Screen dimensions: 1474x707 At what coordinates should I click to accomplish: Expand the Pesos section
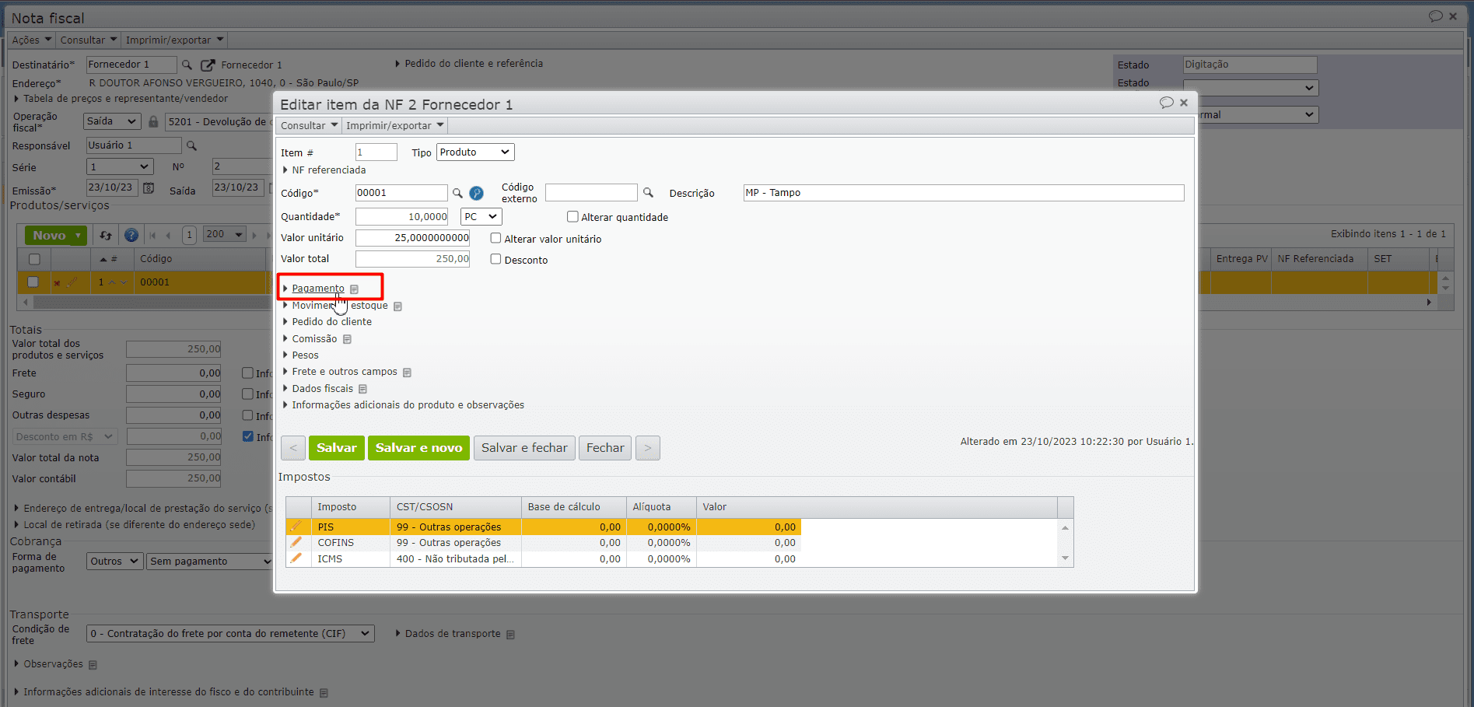(x=300, y=355)
